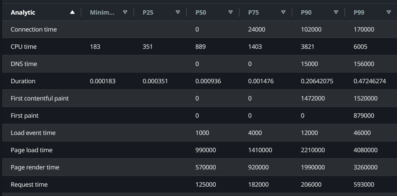Screen dimensions: 397x196
Task: Open the P75 column filter menu
Action: (283, 12)
